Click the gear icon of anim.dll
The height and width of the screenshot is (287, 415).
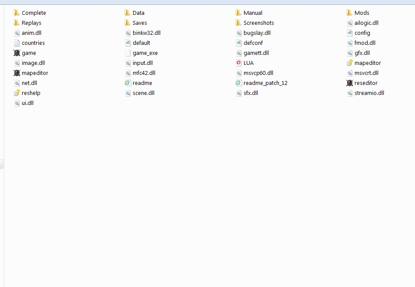point(17,33)
